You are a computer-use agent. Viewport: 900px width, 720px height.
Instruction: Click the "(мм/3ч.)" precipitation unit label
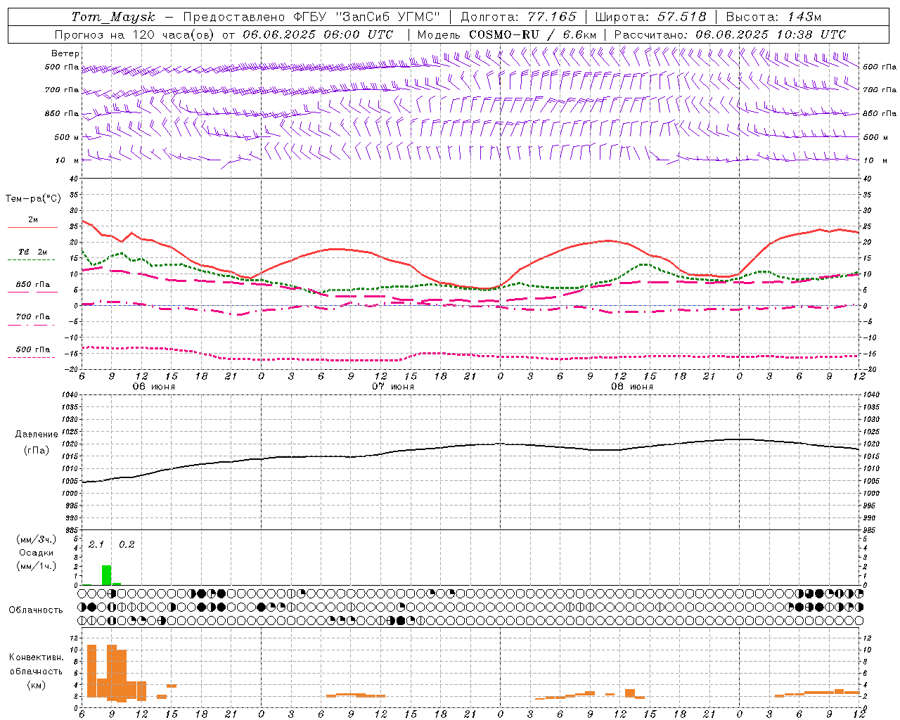click(36, 539)
